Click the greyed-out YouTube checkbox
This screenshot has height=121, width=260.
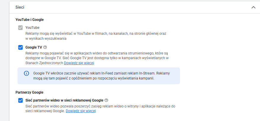(x=20, y=28)
